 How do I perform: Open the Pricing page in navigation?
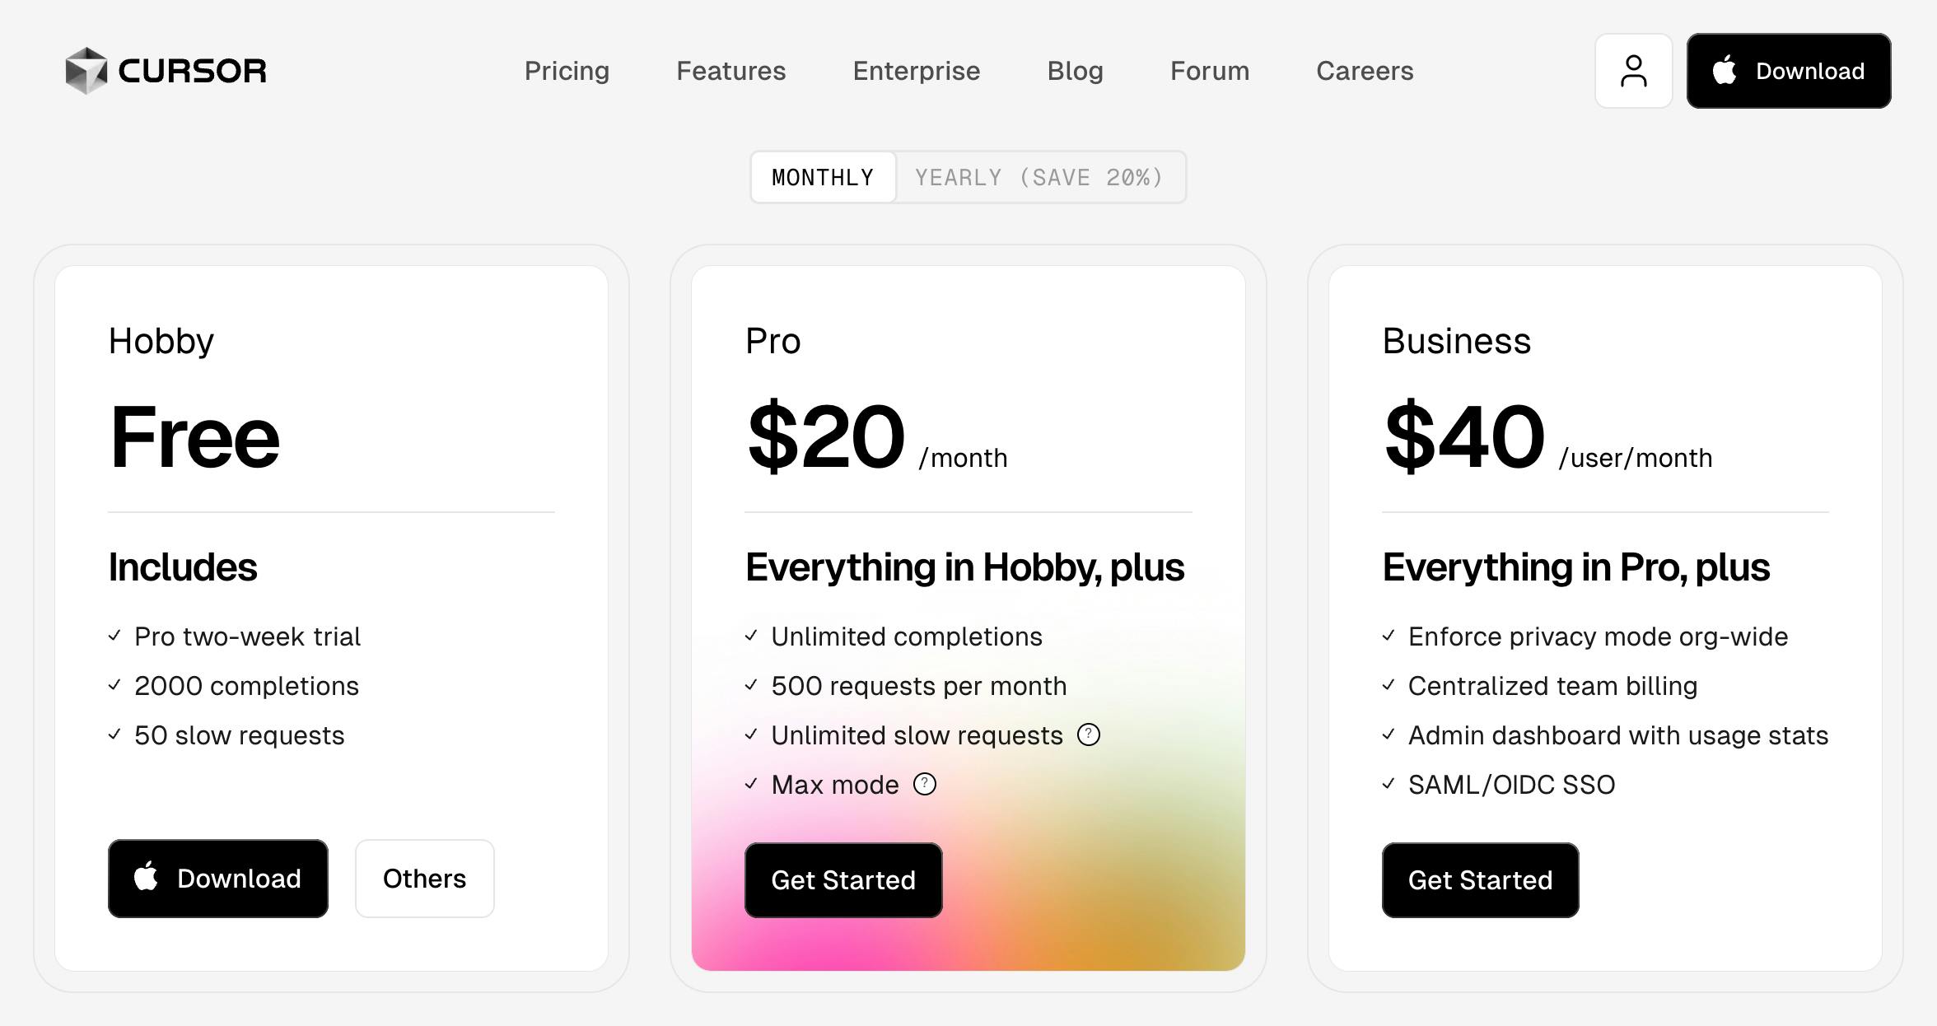(567, 71)
